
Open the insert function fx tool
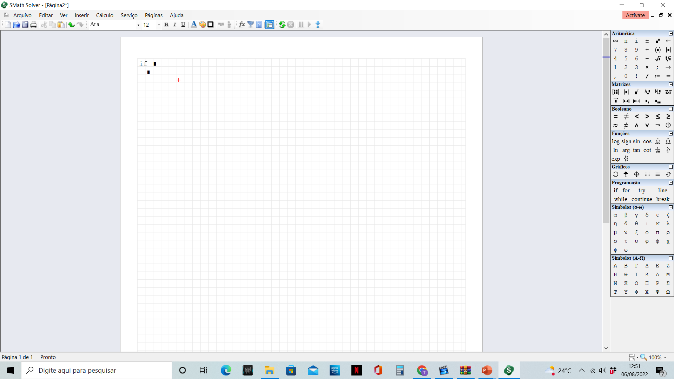pyautogui.click(x=242, y=25)
